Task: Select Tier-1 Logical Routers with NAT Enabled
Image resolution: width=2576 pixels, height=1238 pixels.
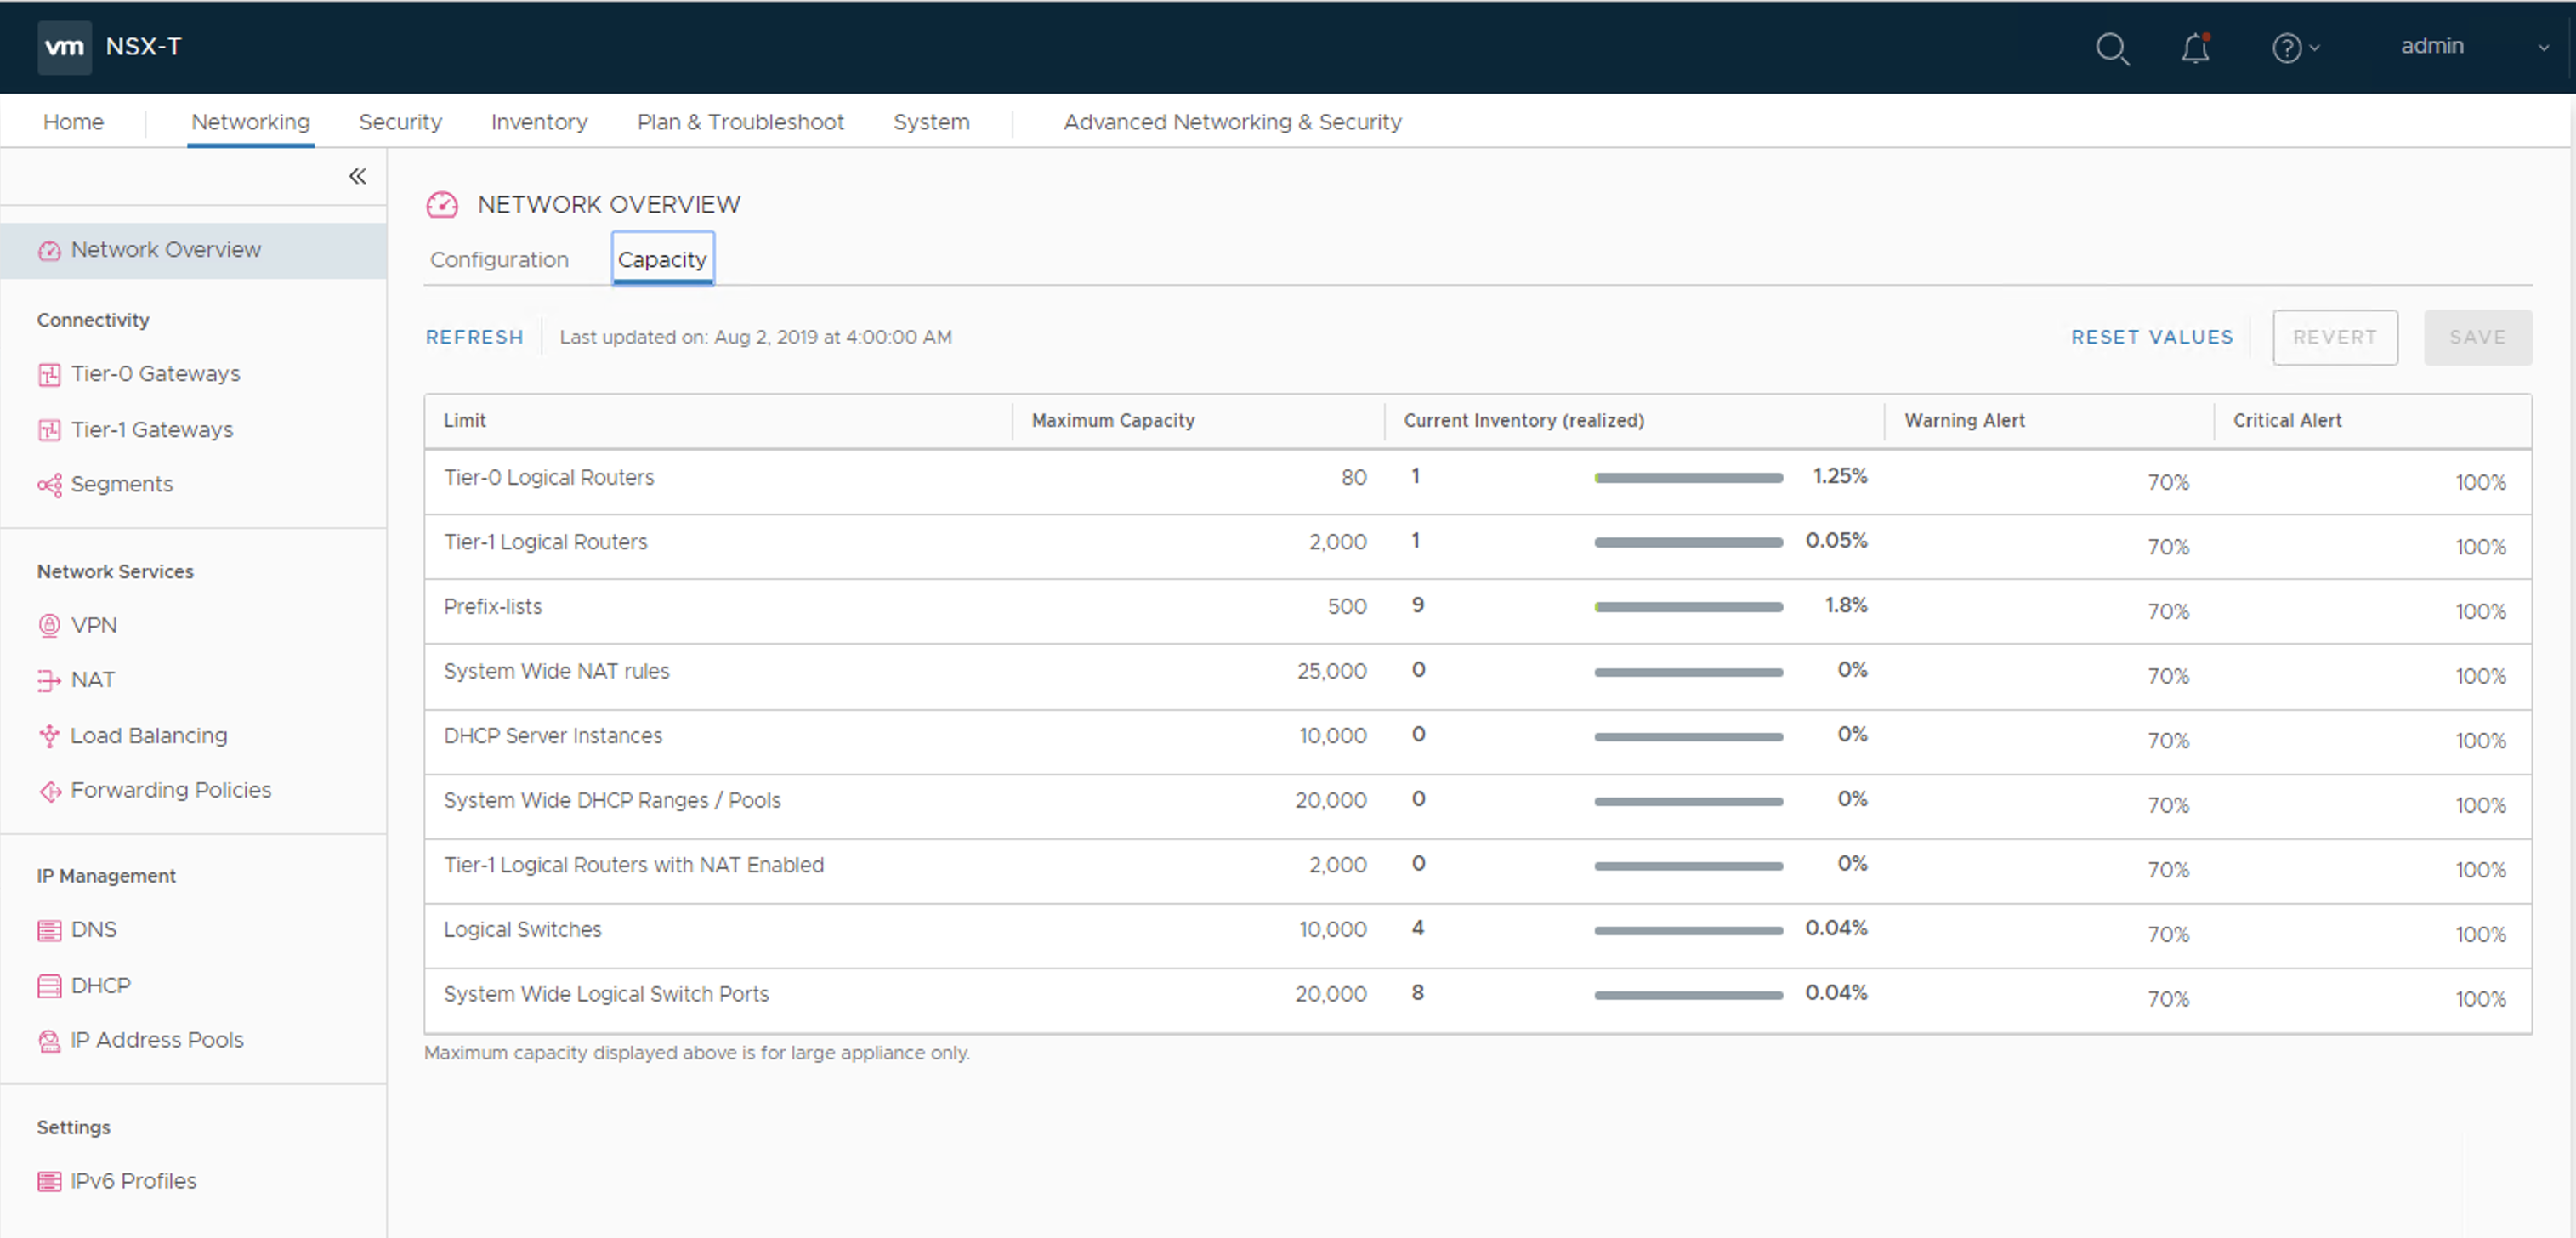Action: point(634,865)
